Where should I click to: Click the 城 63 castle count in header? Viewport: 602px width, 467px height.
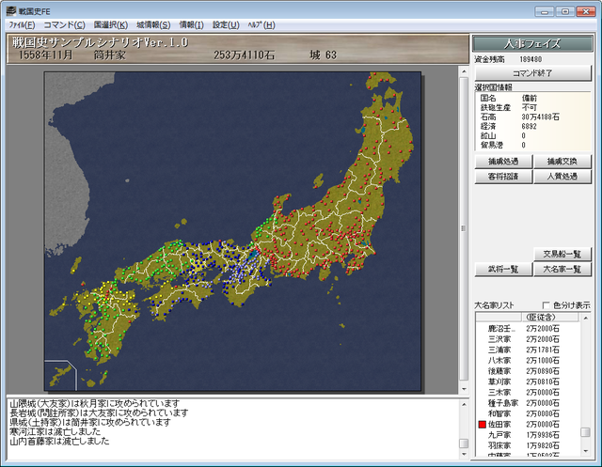click(x=323, y=55)
